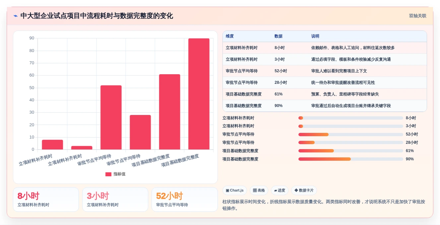Select the 进度 tag chip
Image resolution: width=440 pixels, height=225 pixels.
(x=280, y=190)
